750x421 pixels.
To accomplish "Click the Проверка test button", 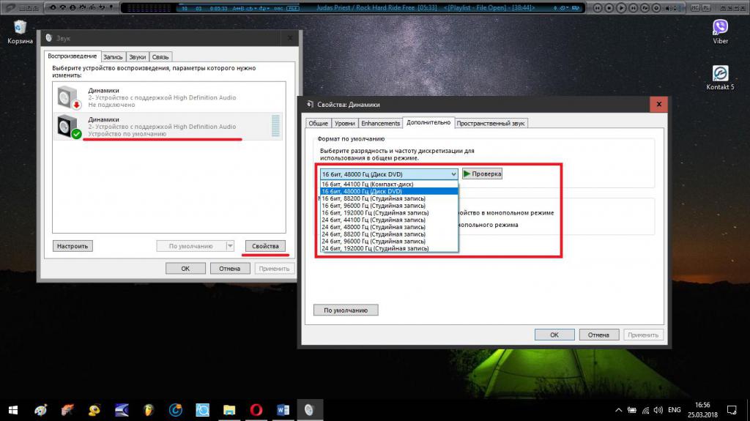I will 482,174.
